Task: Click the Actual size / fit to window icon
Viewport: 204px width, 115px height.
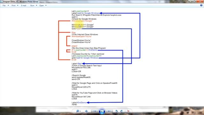Action: tap(86, 111)
